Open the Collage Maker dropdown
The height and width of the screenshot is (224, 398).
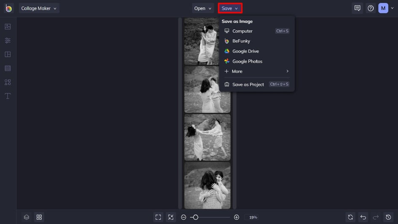[x=39, y=8]
